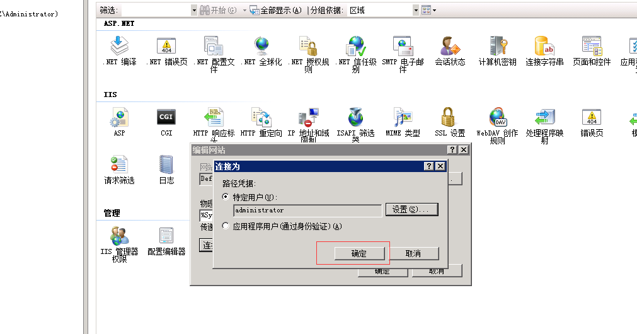Click 全部显示 in the toolbar

click(276, 10)
